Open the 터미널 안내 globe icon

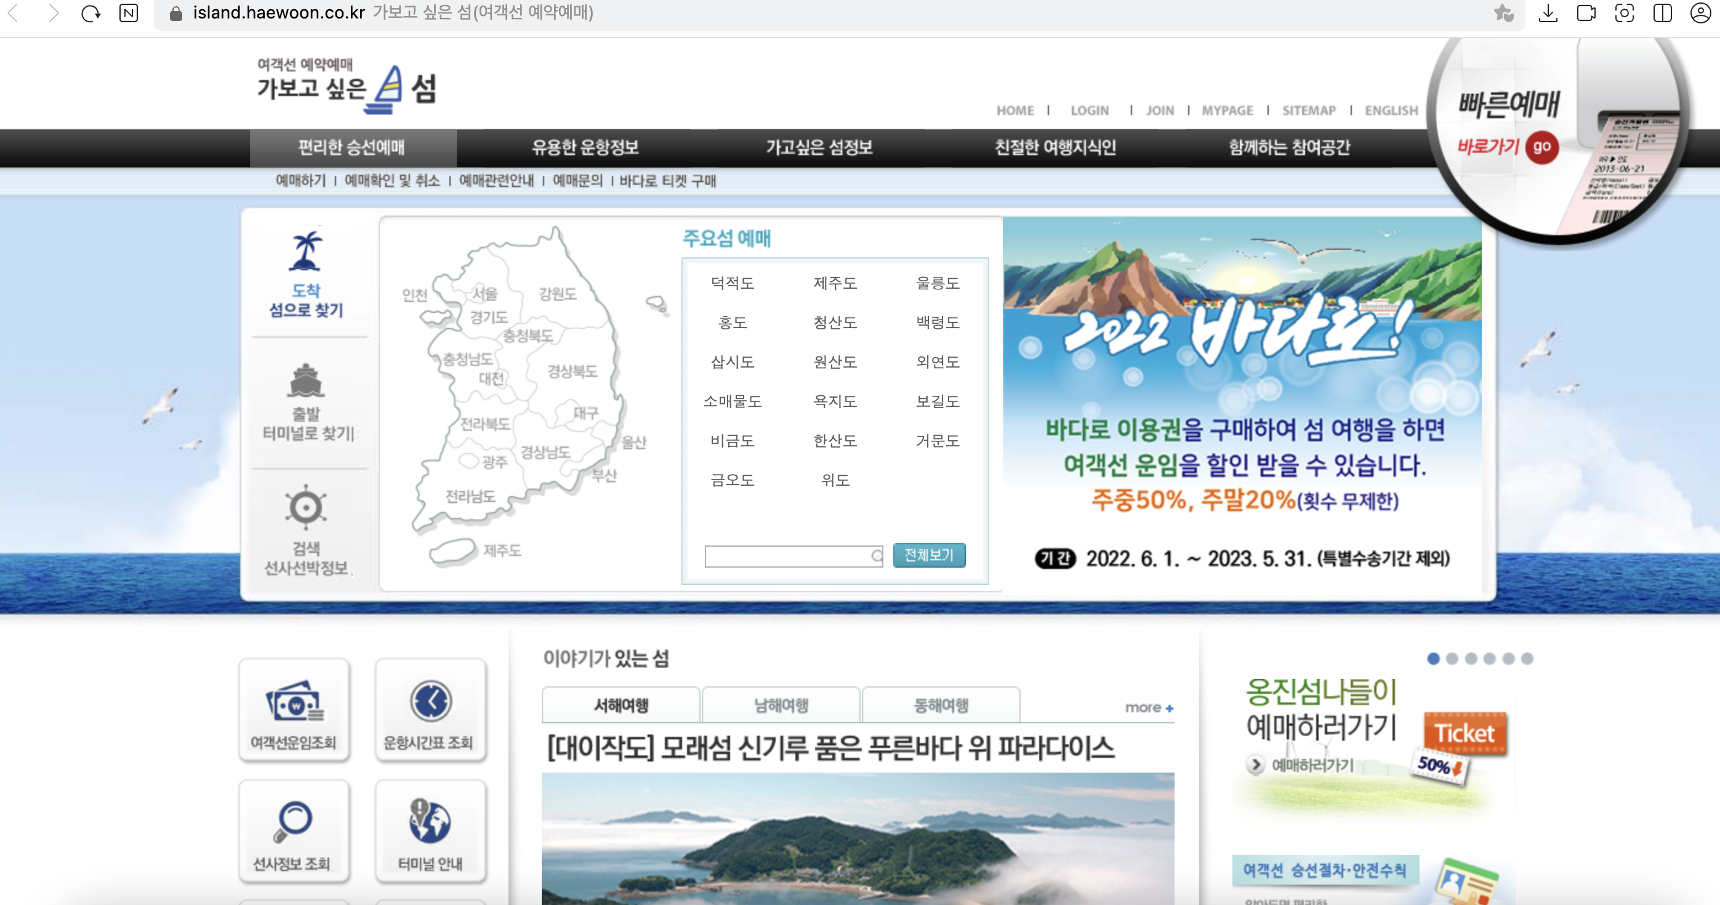pos(430,821)
